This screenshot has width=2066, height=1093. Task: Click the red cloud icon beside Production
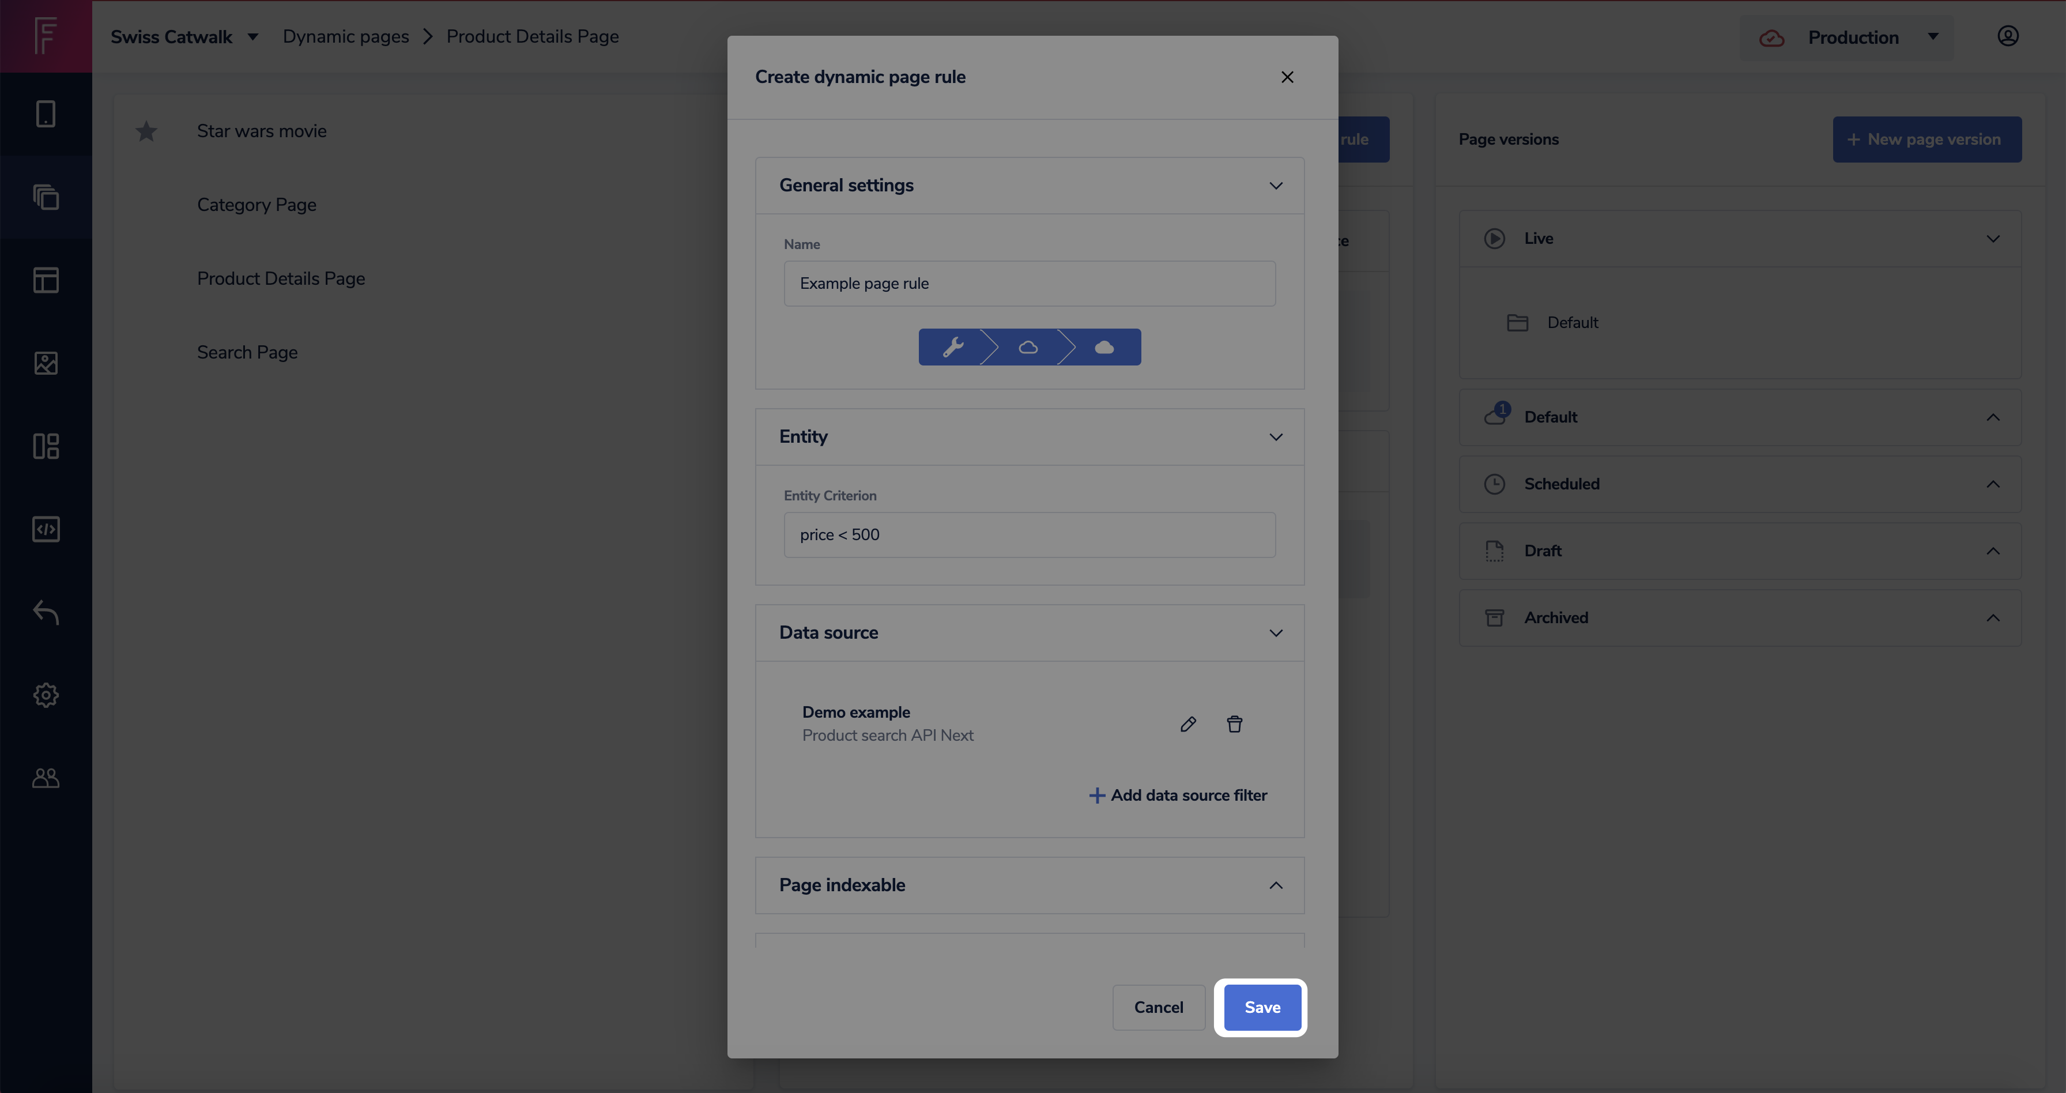(x=1771, y=37)
